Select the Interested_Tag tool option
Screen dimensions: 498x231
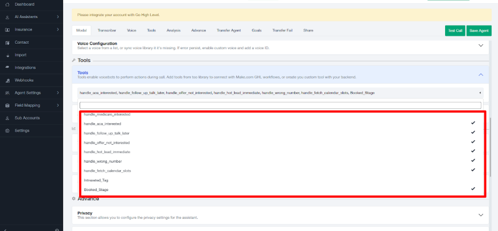[x=96, y=180]
